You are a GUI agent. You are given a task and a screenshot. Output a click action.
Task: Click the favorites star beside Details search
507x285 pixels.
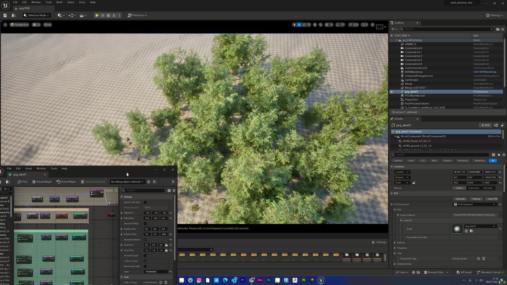click(x=499, y=155)
